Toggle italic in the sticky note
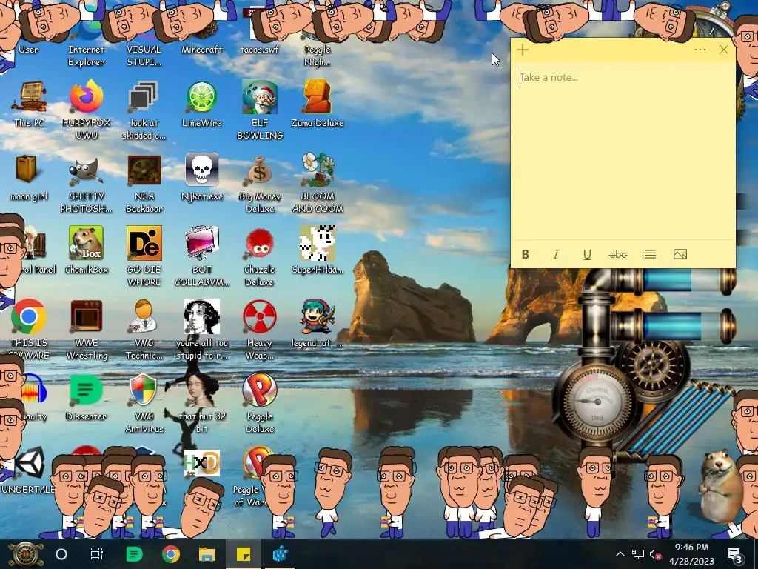 pos(557,255)
